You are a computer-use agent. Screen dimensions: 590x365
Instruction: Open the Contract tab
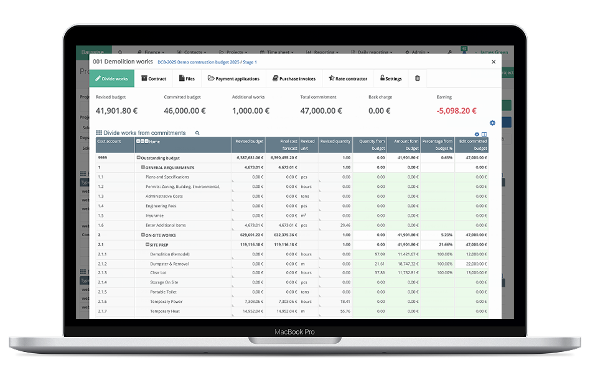point(153,79)
